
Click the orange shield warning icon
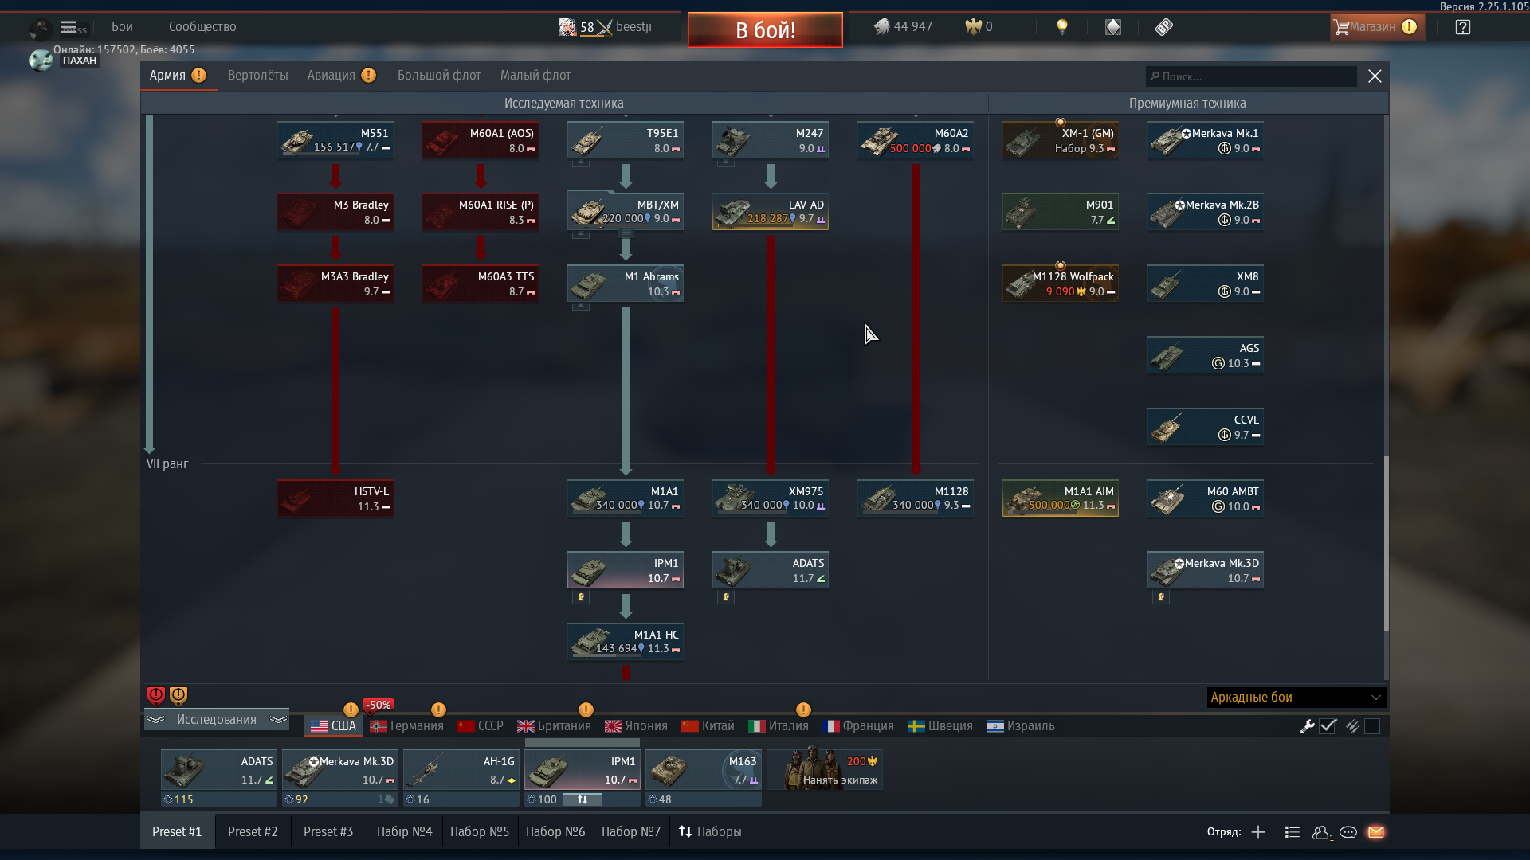(178, 696)
